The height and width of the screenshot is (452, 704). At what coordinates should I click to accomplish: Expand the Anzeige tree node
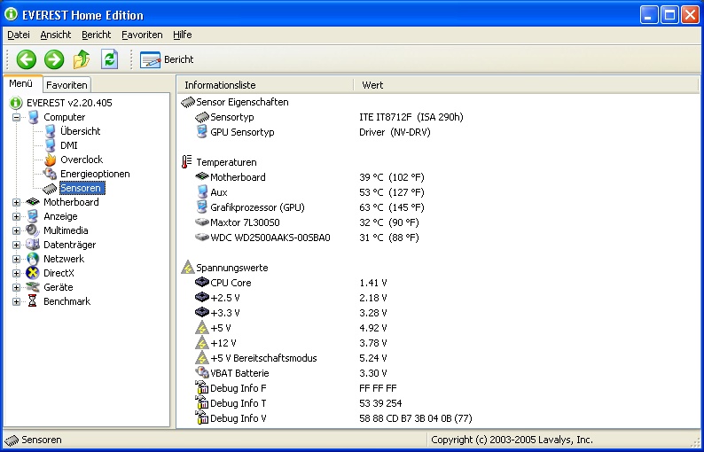[x=17, y=217]
